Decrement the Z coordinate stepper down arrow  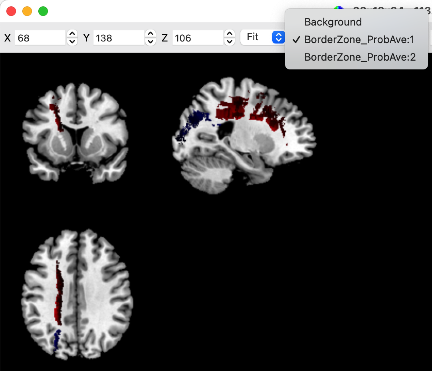pyautogui.click(x=230, y=41)
